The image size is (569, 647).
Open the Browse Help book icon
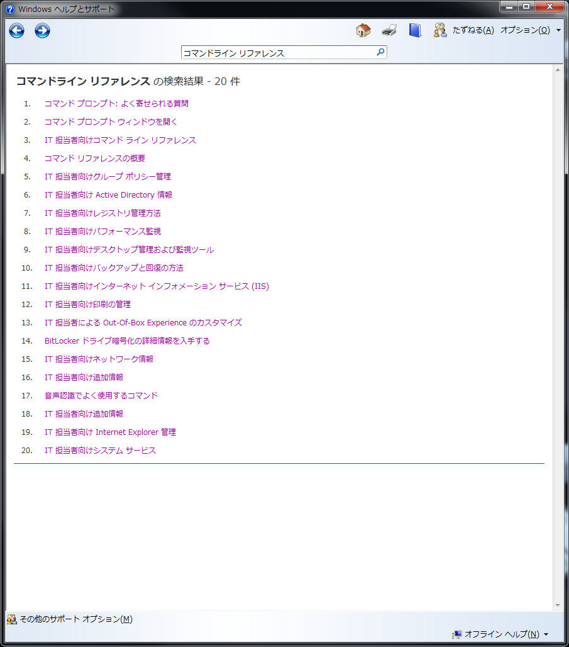pyautogui.click(x=415, y=30)
